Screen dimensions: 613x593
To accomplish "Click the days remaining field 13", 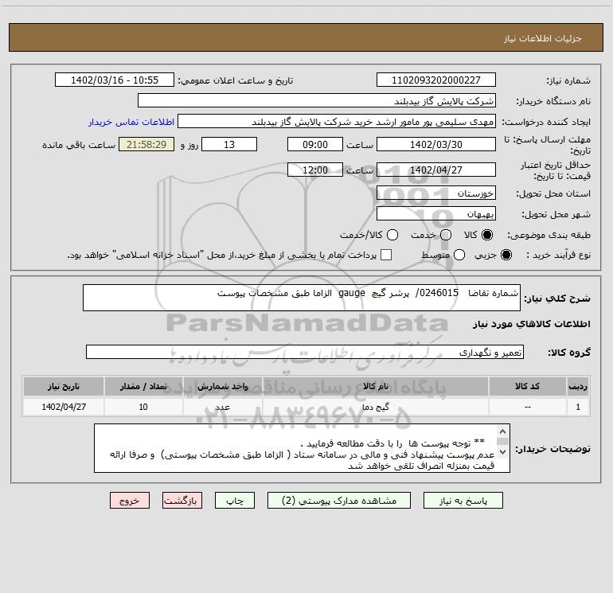I will 229,144.
